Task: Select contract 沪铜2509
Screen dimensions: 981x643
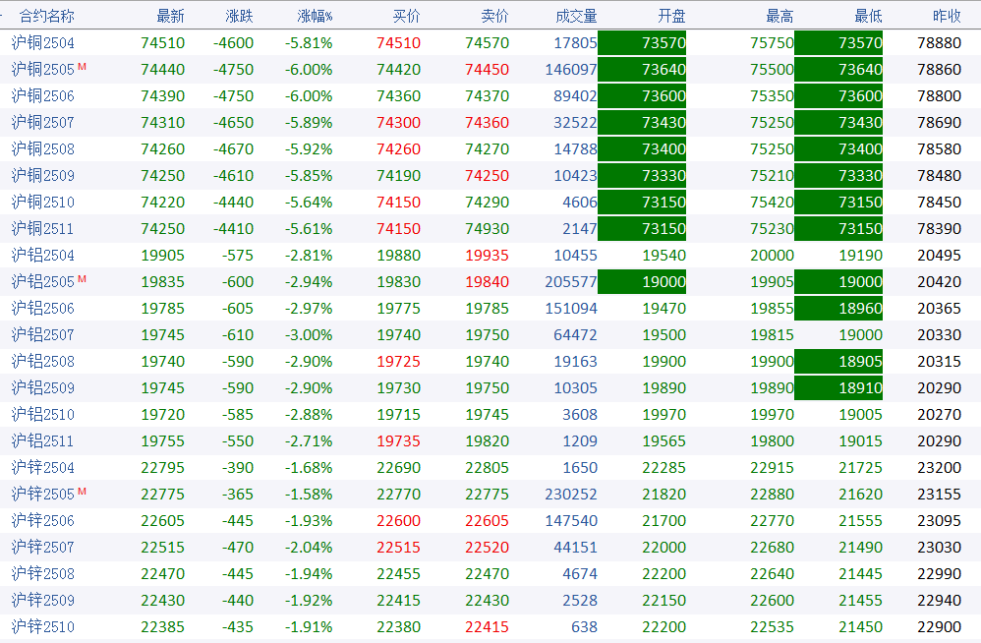Action: click(x=42, y=176)
